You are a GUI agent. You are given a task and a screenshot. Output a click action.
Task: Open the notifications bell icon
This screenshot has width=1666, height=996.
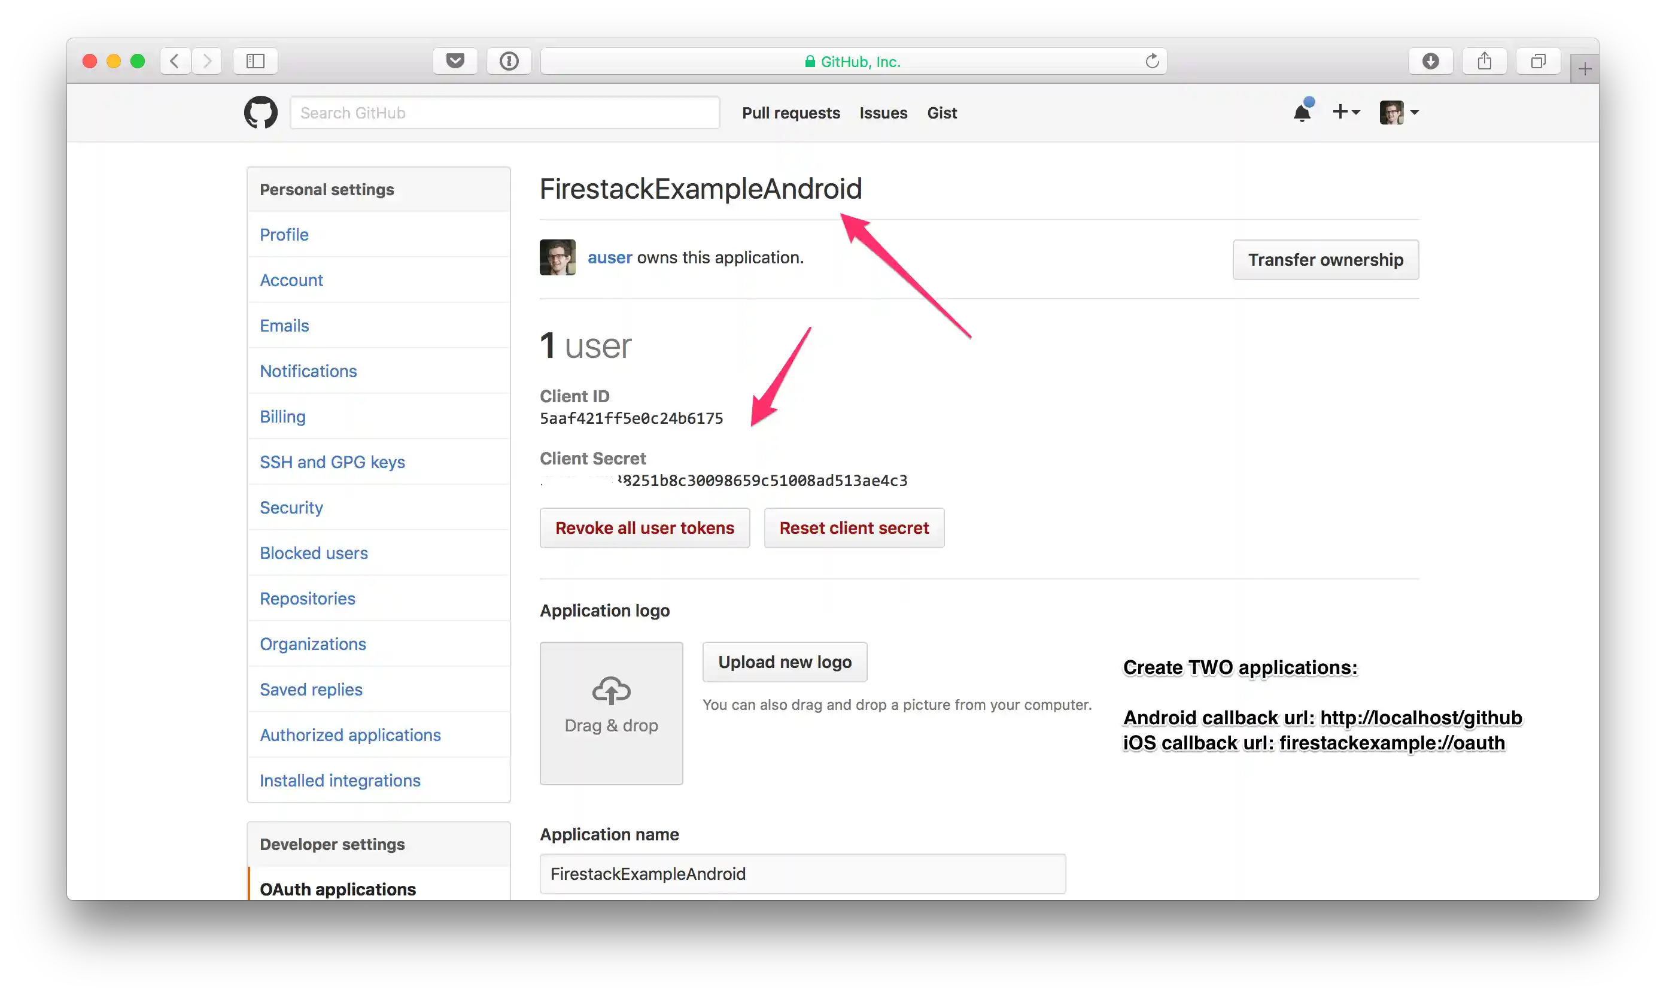1302,112
